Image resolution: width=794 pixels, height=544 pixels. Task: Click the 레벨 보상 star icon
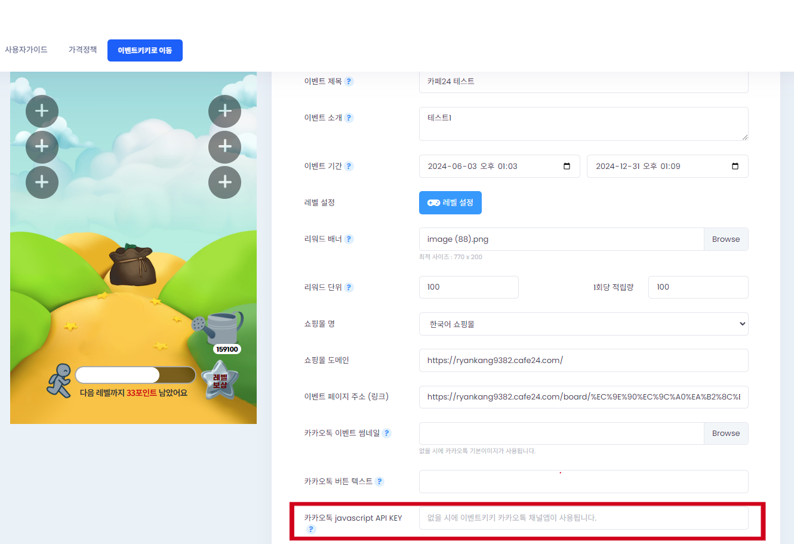pyautogui.click(x=220, y=382)
